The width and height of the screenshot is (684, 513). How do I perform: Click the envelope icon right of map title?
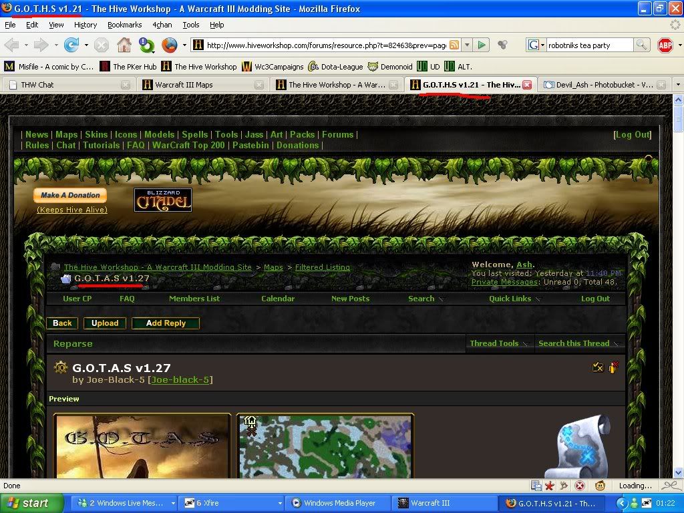point(598,367)
